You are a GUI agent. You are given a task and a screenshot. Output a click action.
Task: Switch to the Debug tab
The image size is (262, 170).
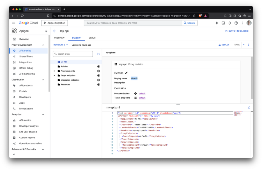coord(92,38)
